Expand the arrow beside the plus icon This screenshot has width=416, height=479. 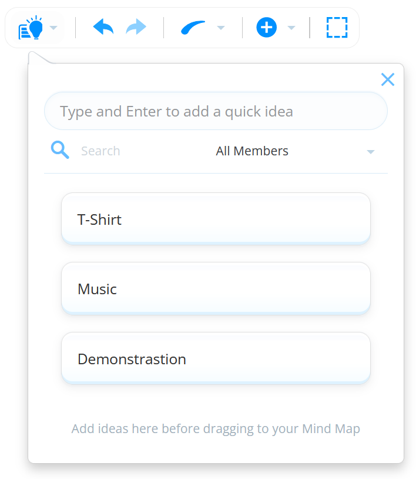[291, 28]
